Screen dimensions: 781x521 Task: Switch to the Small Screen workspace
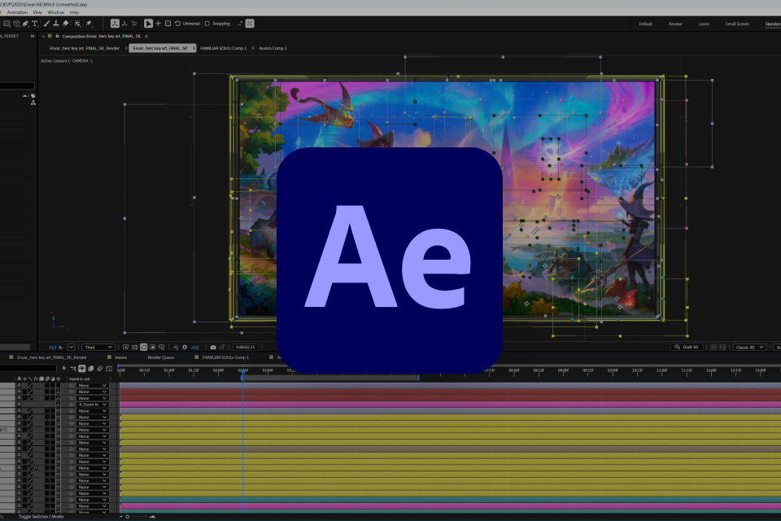tap(737, 24)
